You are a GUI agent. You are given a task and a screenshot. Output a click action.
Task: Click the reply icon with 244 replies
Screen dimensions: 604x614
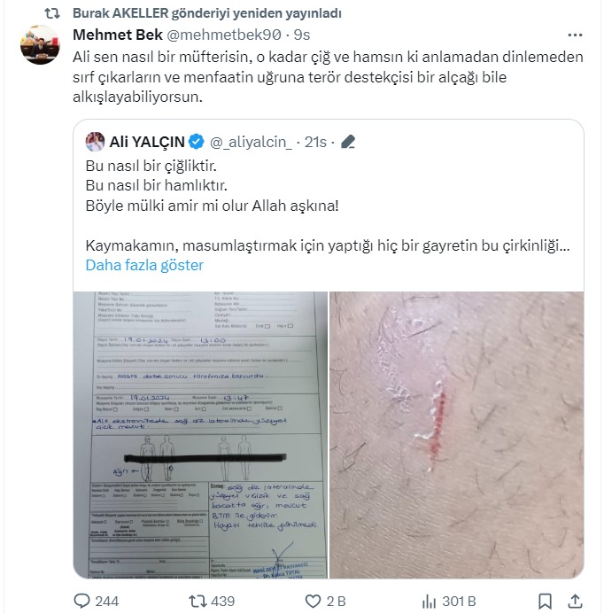[x=82, y=602]
